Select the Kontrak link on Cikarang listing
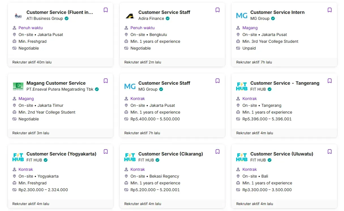Viewport: 344px width, 211px height. [x=138, y=169]
